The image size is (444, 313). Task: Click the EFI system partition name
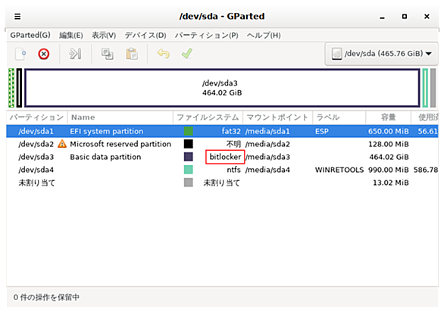(107, 131)
